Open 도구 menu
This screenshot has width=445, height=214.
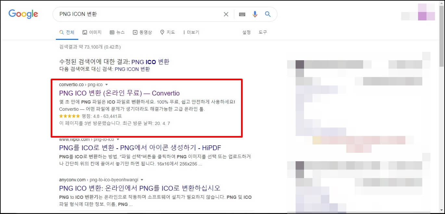tap(263, 32)
